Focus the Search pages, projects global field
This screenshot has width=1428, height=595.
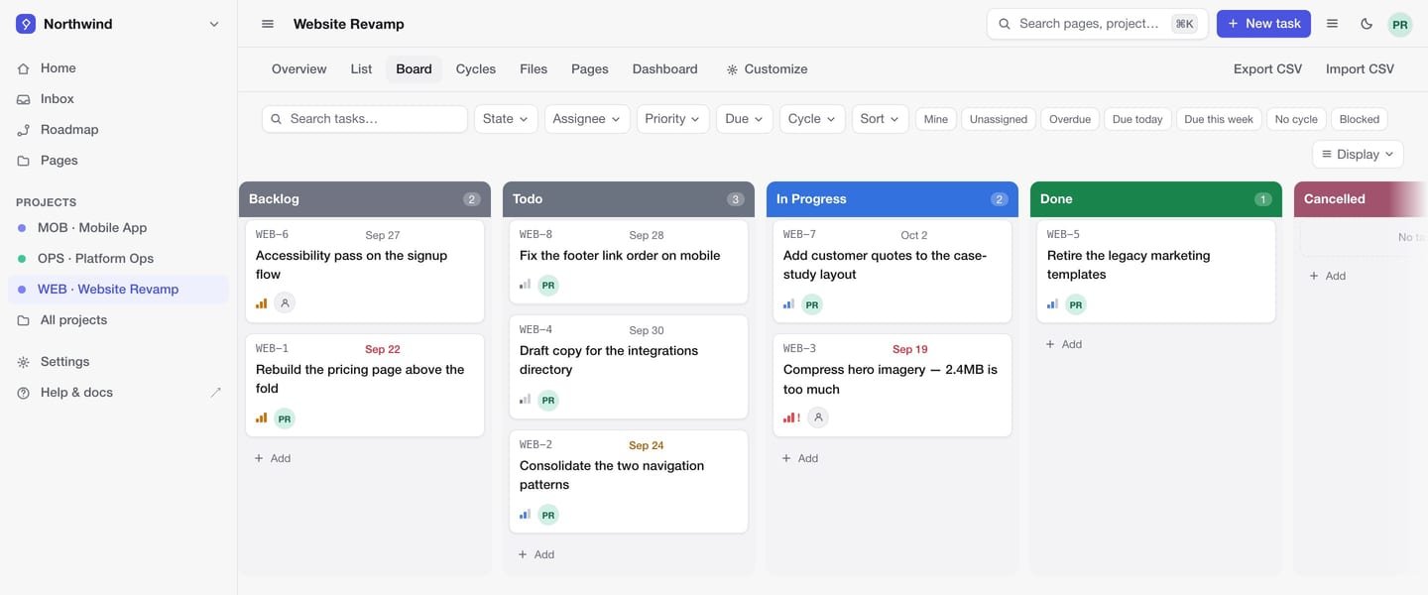(1097, 24)
